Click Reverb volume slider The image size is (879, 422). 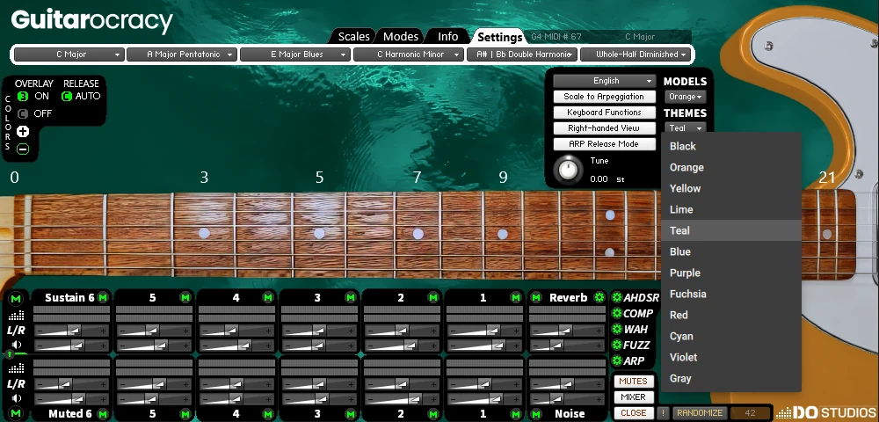tap(567, 345)
